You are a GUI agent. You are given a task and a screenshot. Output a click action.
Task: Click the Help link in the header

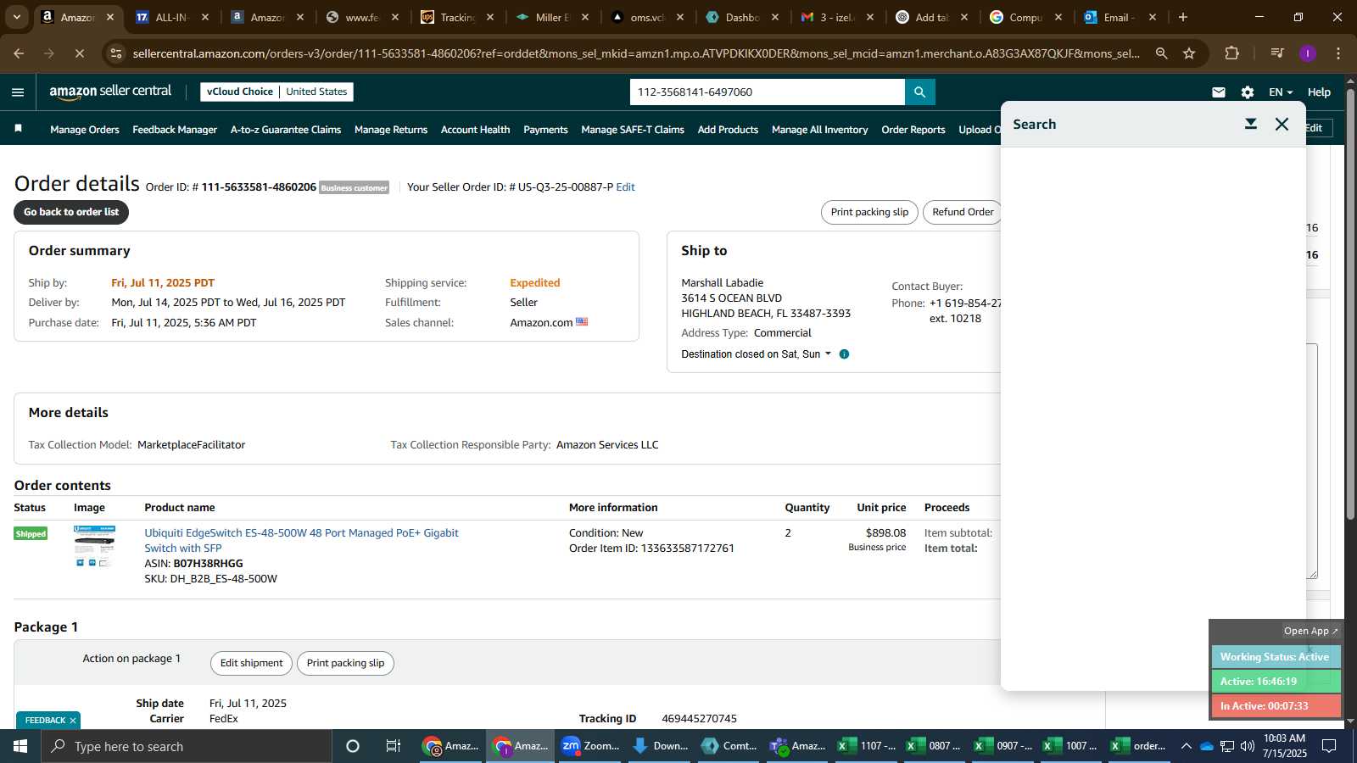pyautogui.click(x=1319, y=92)
